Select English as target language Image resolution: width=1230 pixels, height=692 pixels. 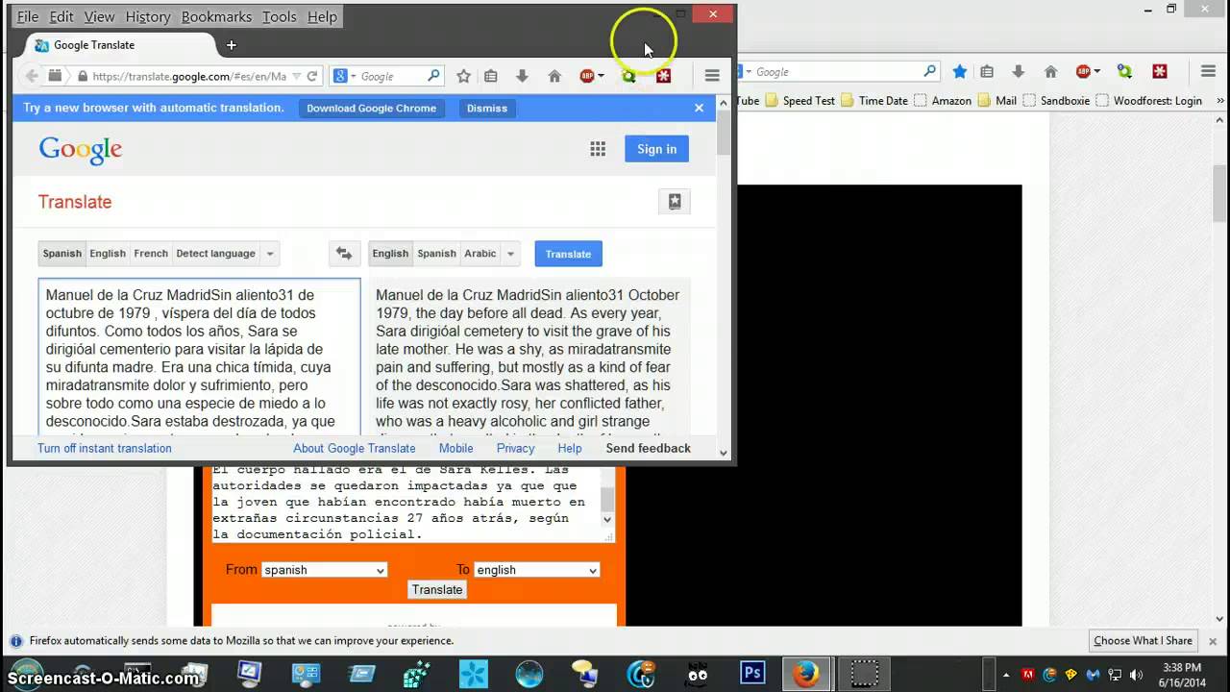point(390,254)
